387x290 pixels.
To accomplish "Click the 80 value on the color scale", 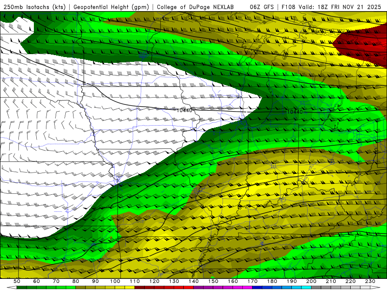I will pos(76,281).
